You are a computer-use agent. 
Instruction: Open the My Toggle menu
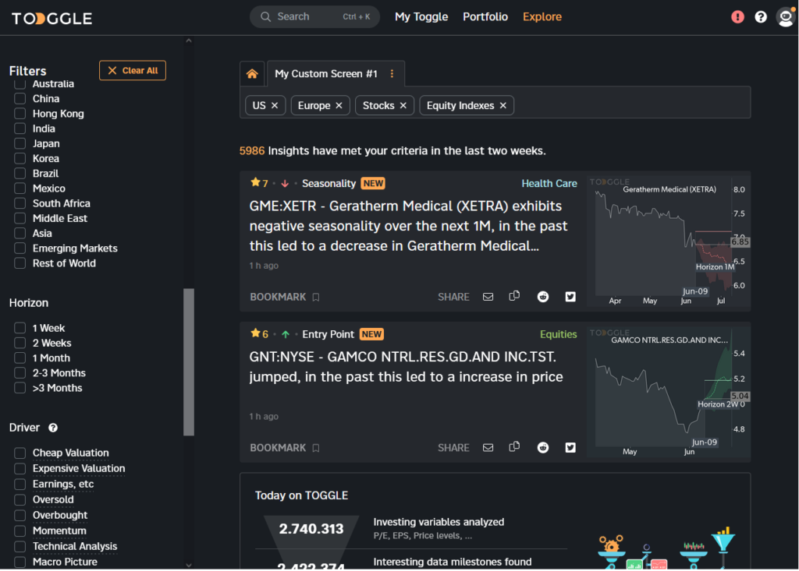point(421,17)
